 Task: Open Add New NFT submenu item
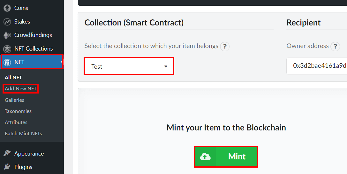pyautogui.click(x=20, y=89)
